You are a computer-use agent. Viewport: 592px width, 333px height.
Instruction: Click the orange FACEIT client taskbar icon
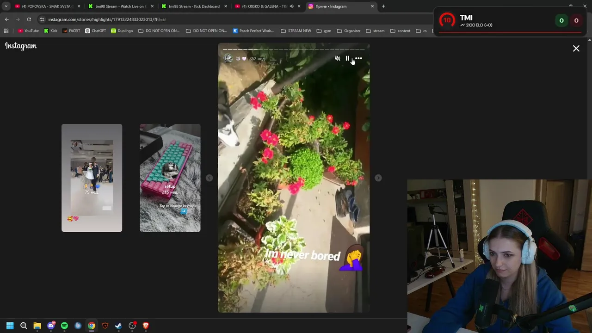[105, 326]
